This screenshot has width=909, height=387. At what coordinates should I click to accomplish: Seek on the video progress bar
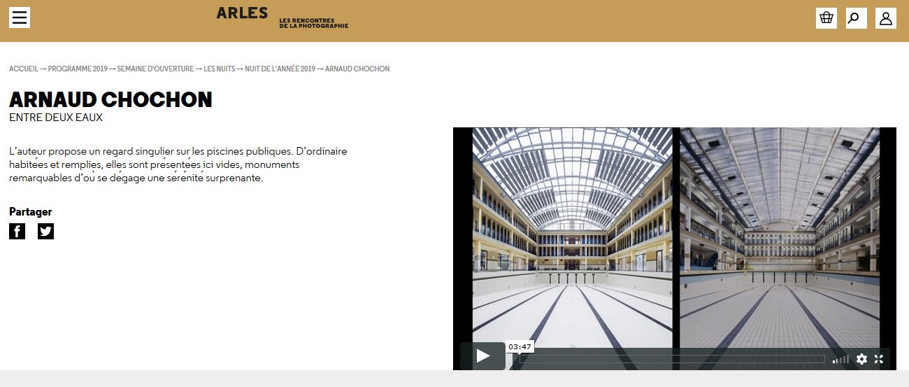pyautogui.click(x=671, y=359)
